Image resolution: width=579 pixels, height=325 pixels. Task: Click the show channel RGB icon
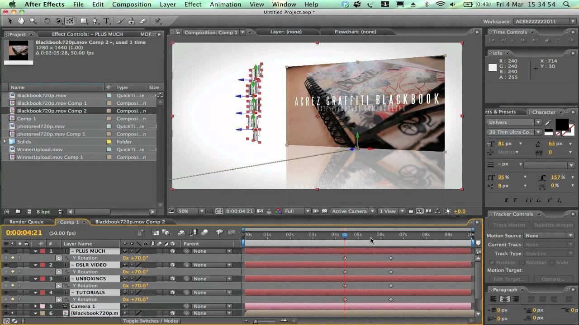click(x=278, y=211)
